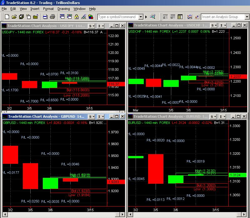Open the File menu
250x218 pixels.
pyautogui.click(x=4, y=9)
